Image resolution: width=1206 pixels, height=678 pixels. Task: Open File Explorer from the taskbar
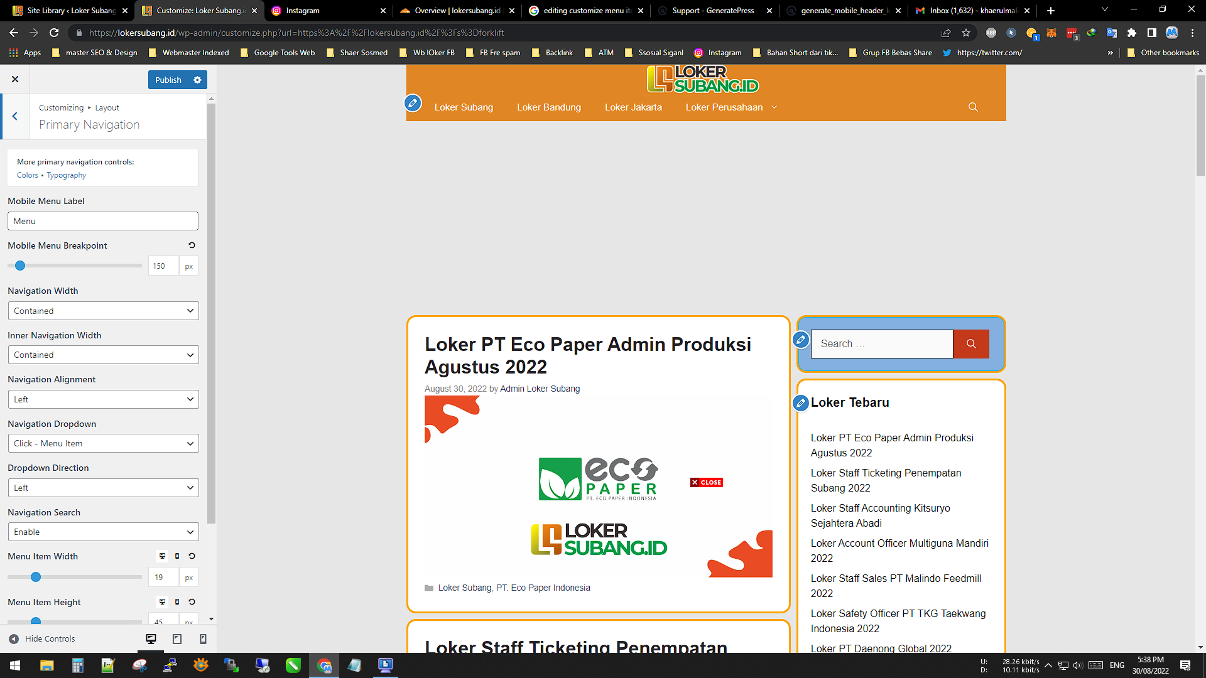click(46, 665)
